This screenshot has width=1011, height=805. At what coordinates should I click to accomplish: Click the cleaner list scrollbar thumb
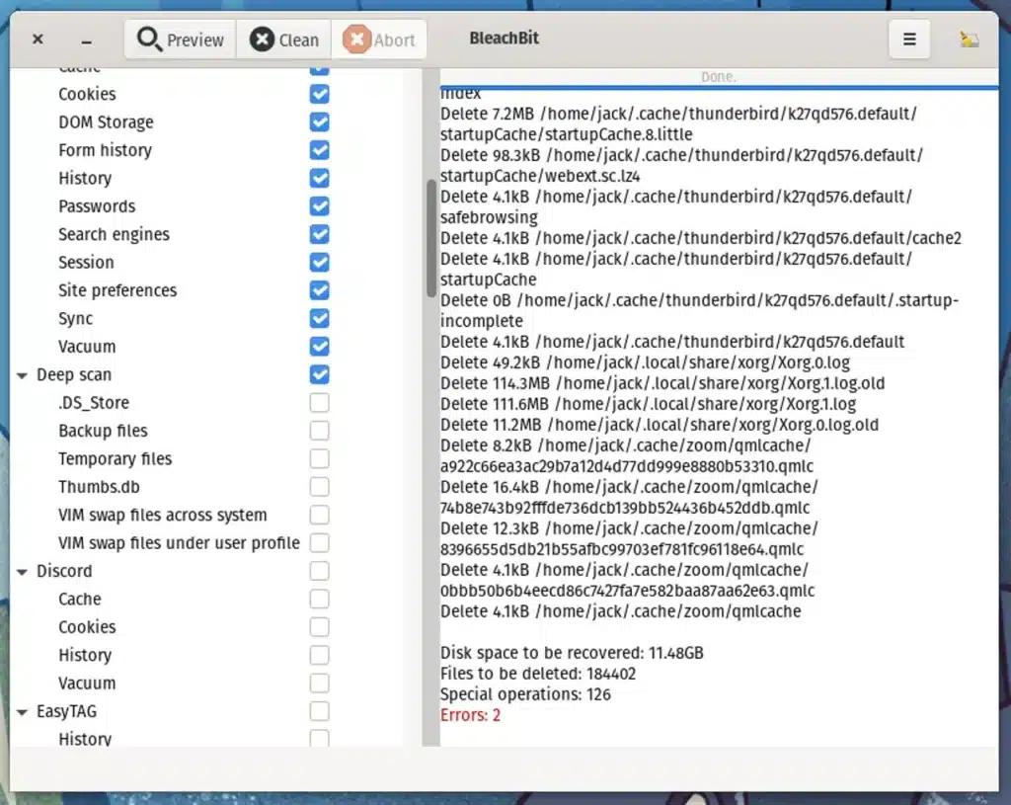(x=430, y=239)
